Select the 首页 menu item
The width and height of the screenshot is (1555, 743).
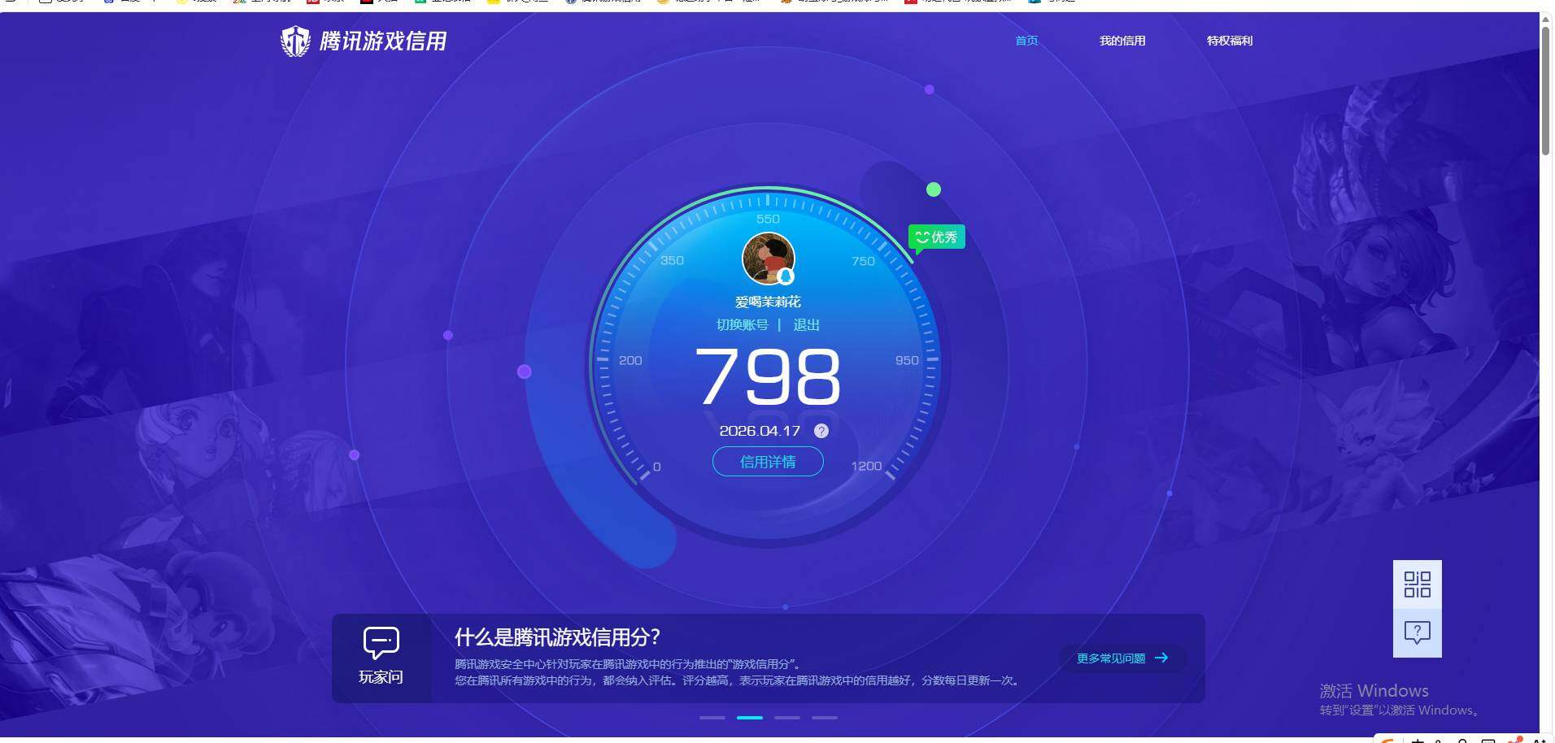point(1026,41)
